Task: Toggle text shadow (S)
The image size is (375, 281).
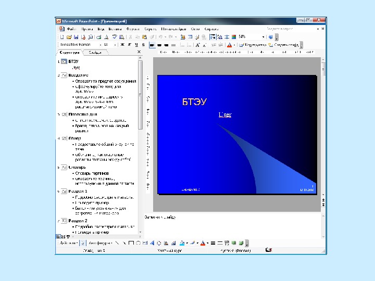Action: click(143, 45)
